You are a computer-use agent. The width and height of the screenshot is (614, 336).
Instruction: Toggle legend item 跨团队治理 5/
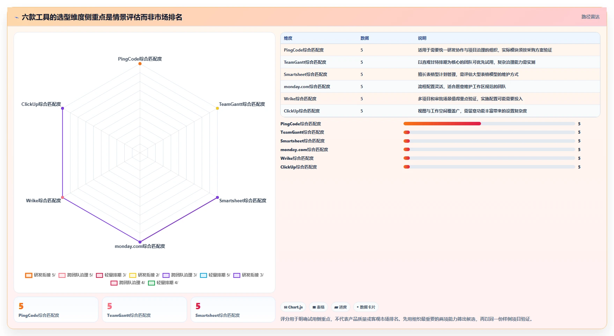76,275
